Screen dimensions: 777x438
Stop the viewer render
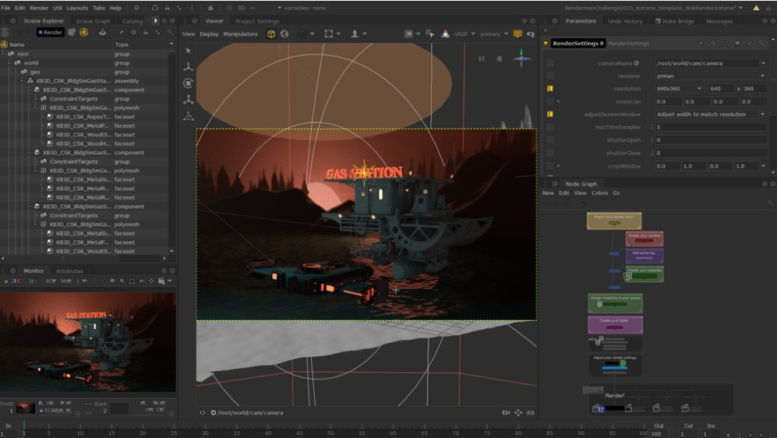(500, 58)
